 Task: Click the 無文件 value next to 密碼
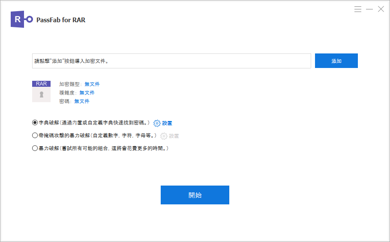pos(82,101)
